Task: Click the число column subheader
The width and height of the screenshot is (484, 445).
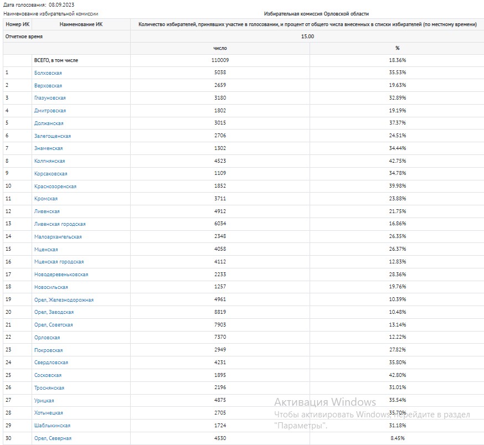Action: pyautogui.click(x=220, y=48)
